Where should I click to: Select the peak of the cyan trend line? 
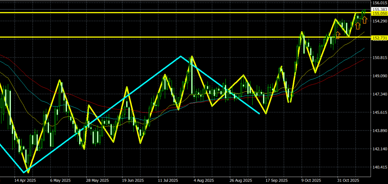coord(181,56)
